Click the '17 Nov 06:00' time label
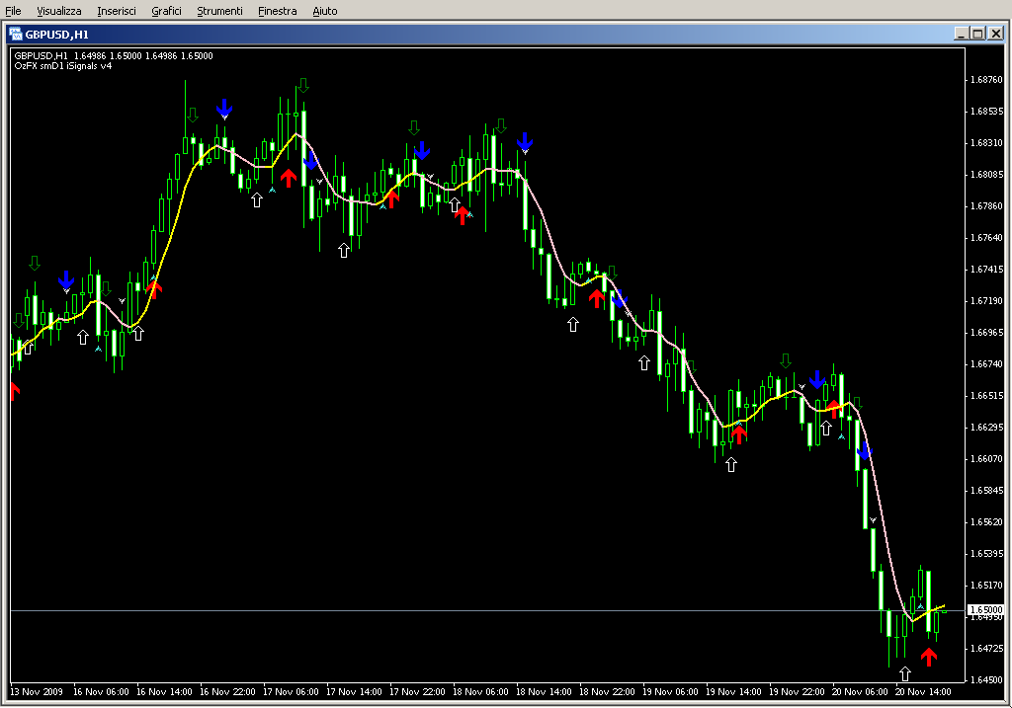The height and width of the screenshot is (708, 1012). (291, 692)
